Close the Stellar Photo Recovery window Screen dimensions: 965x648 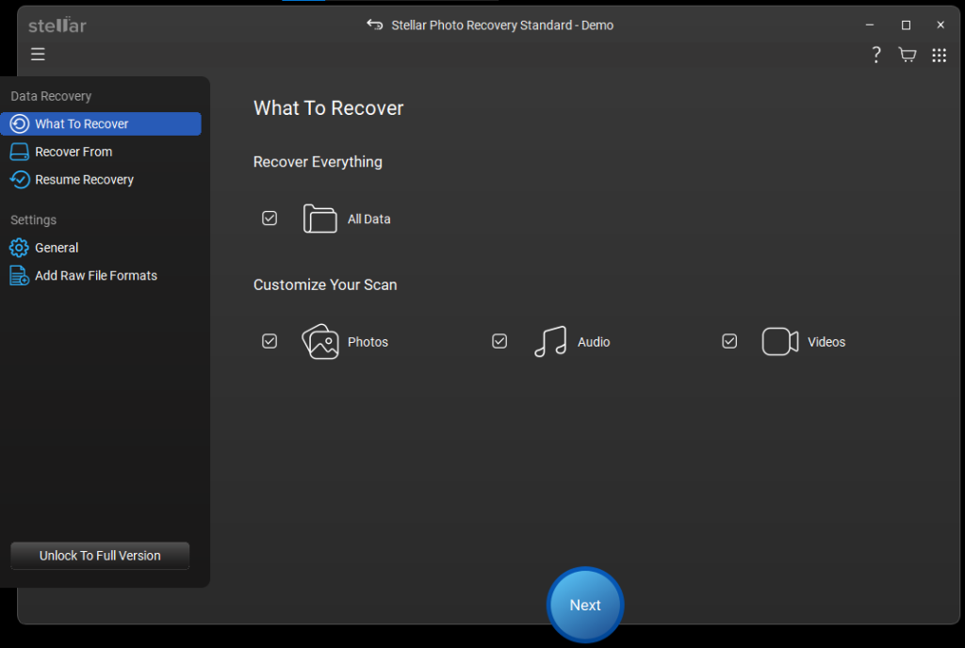940,25
